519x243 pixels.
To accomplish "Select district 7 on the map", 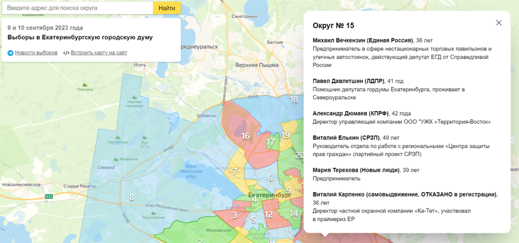I will coord(235,171).
